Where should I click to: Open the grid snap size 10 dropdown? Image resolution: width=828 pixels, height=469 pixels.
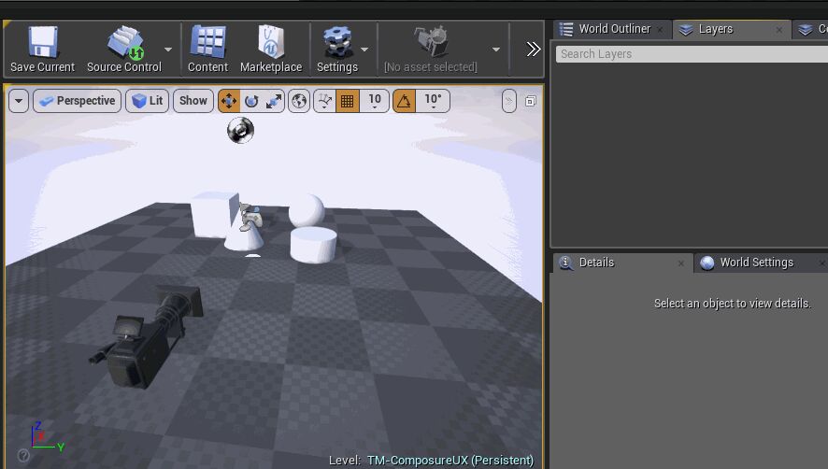[x=375, y=101]
